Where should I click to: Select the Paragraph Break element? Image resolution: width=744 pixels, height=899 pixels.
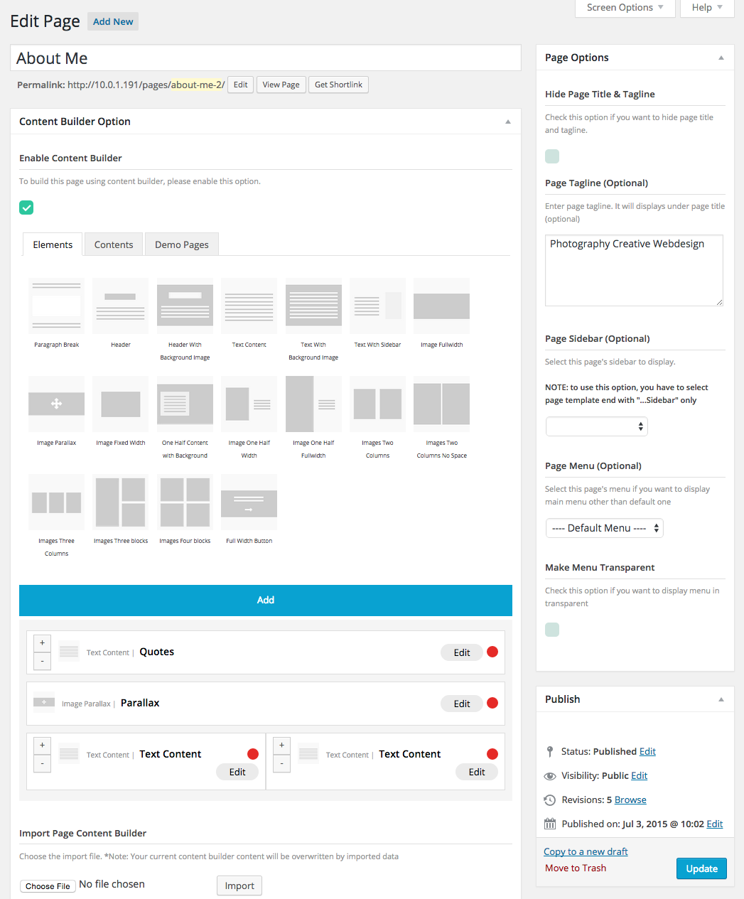tap(56, 306)
